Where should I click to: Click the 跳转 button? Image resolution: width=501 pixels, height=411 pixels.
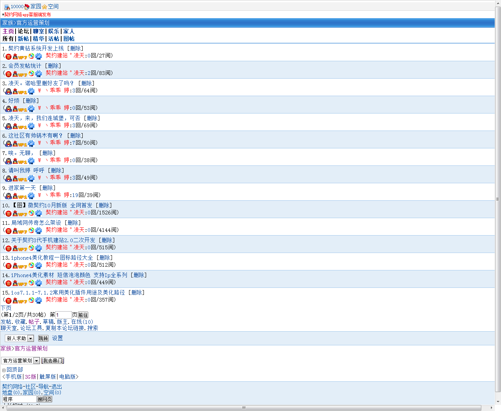coord(43,338)
